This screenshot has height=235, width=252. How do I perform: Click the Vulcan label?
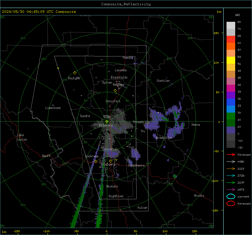coord(142,208)
